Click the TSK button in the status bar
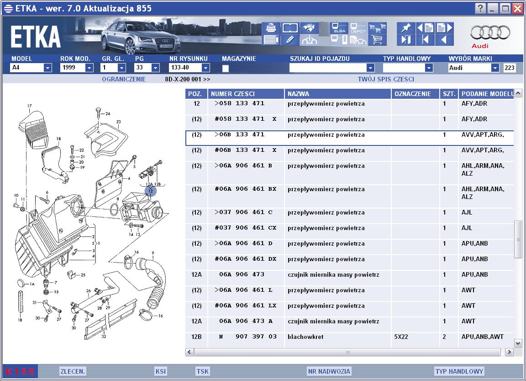 coord(202,371)
